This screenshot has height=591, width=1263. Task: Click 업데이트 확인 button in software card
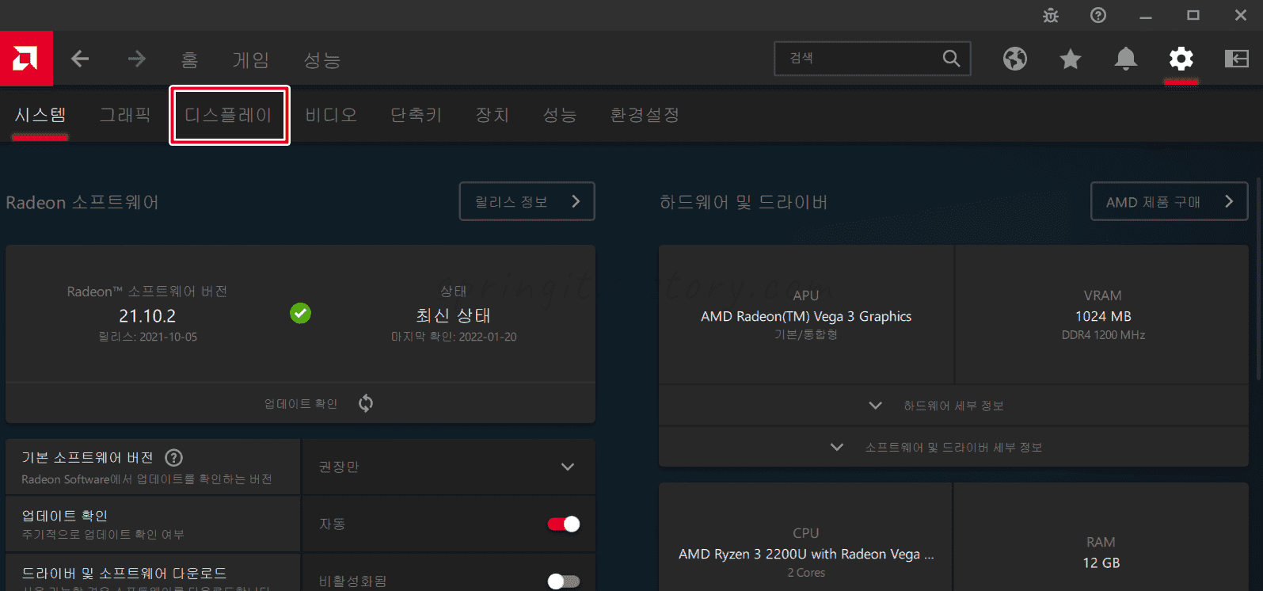(x=301, y=404)
